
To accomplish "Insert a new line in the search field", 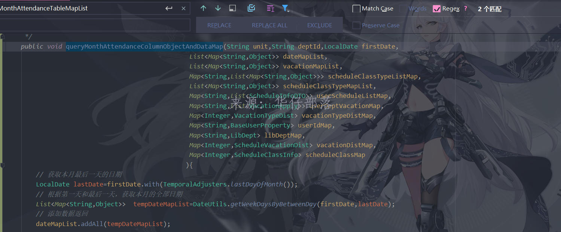I will [x=169, y=8].
